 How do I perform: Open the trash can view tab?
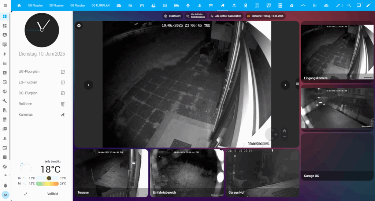tap(315, 5)
